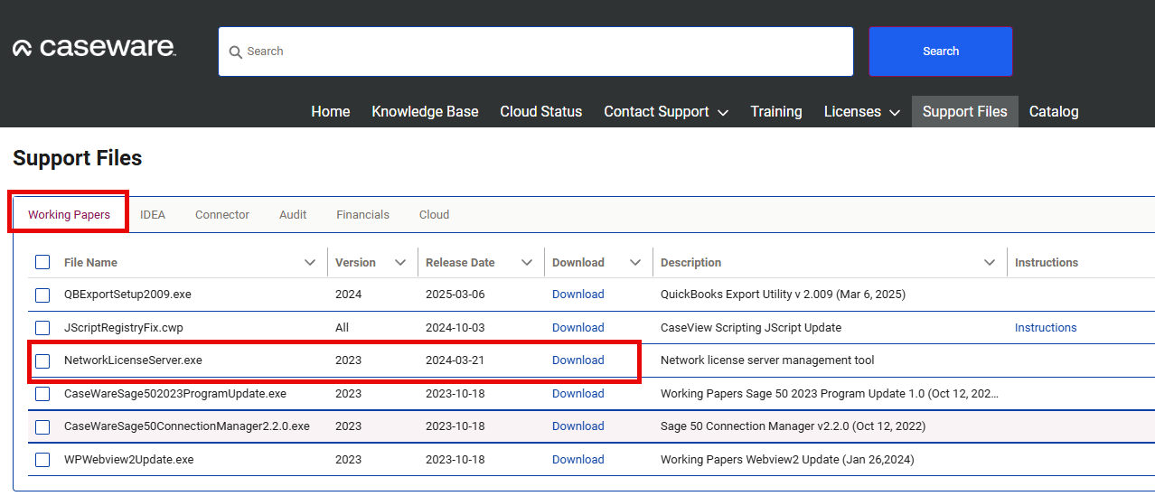Open the Cloud Status page
The width and height of the screenshot is (1155, 496).
pos(541,112)
